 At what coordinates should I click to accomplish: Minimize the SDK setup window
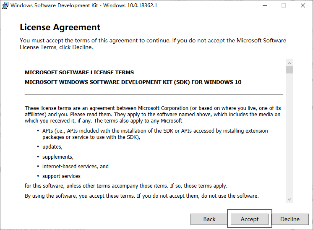click(265, 5)
